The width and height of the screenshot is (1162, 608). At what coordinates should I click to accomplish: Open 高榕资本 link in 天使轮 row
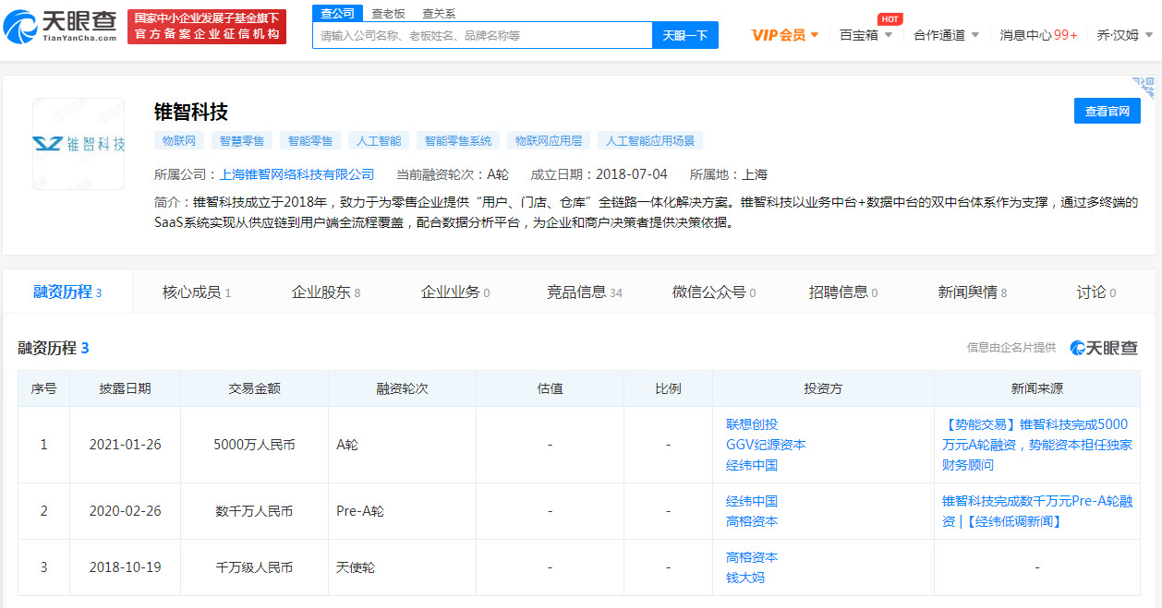tap(752, 557)
